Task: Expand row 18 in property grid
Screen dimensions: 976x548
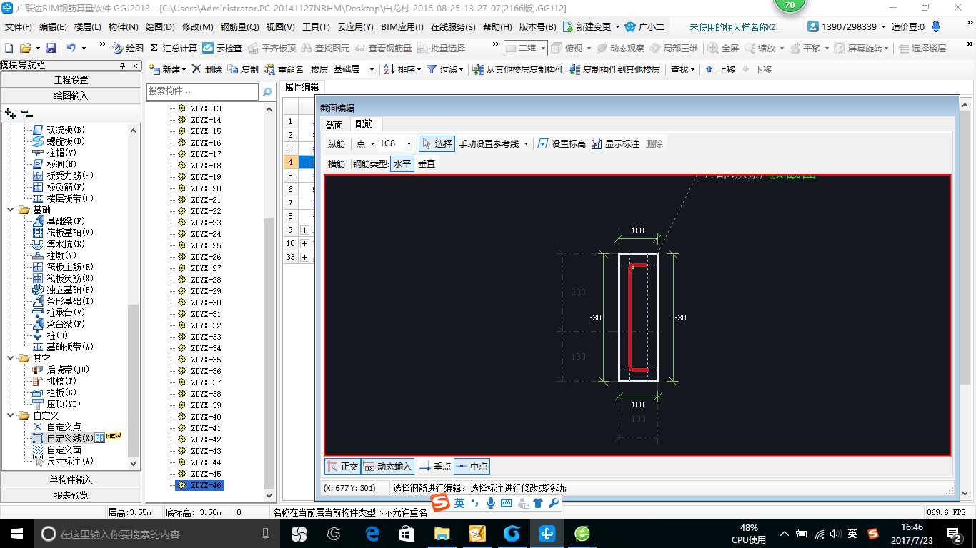Action: [x=305, y=243]
